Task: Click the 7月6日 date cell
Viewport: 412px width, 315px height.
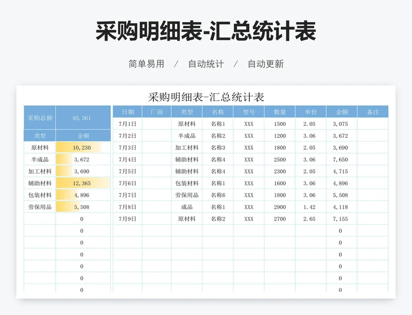Action: click(127, 183)
